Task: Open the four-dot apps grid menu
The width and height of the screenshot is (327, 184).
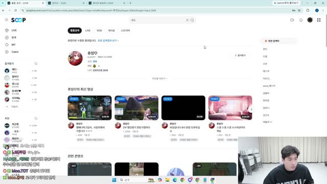Action: click(x=319, y=20)
